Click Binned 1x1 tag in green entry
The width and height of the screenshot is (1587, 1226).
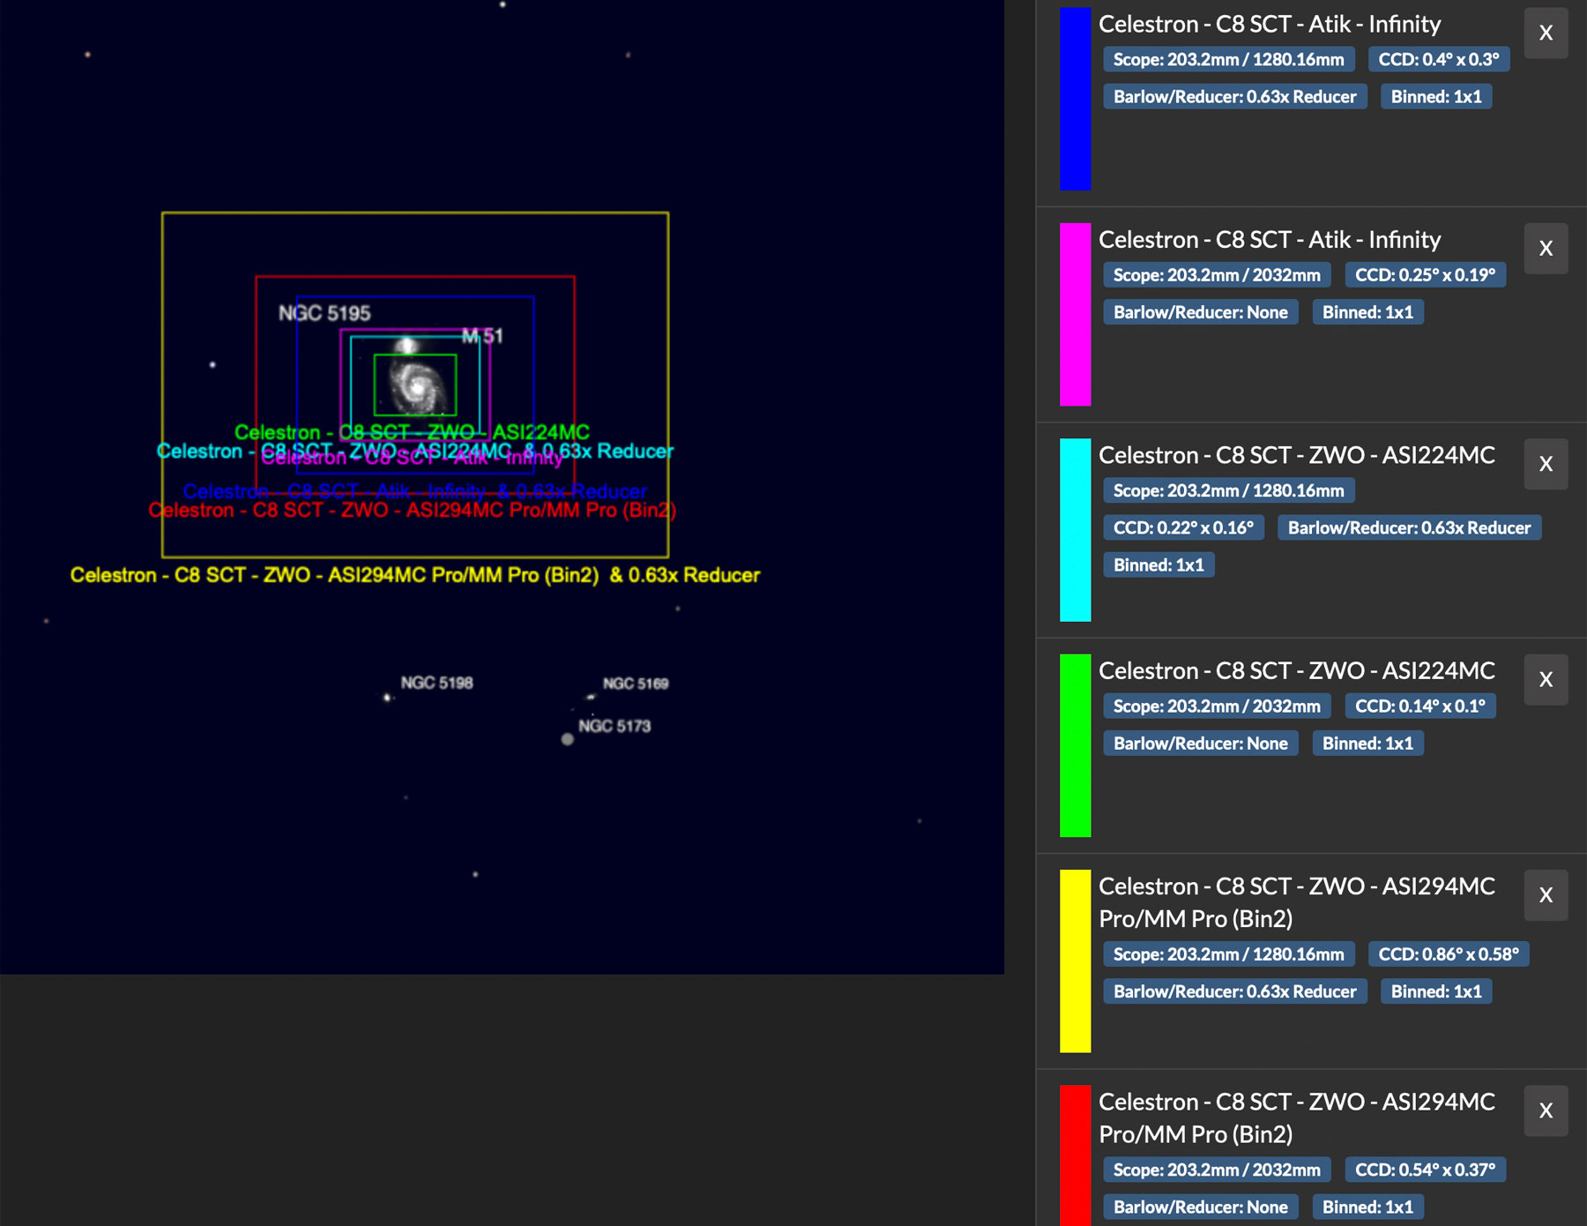[1367, 744]
